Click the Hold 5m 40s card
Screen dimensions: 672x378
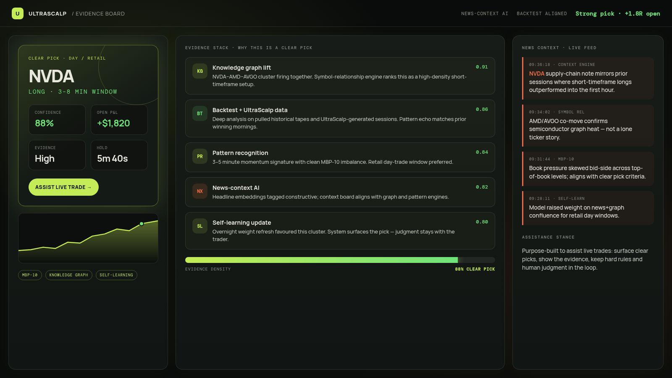click(119, 155)
